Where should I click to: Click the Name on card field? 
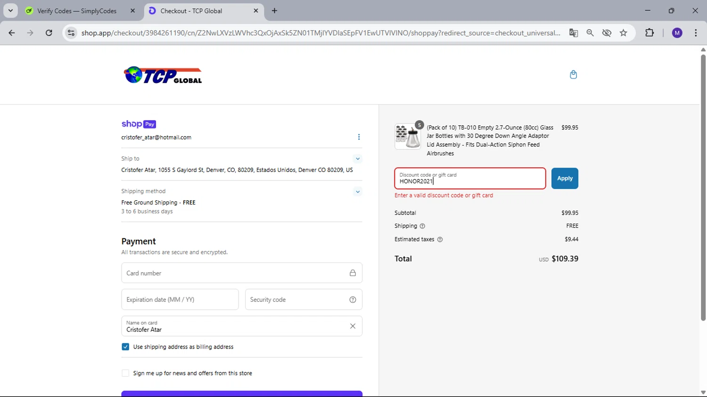point(242,326)
